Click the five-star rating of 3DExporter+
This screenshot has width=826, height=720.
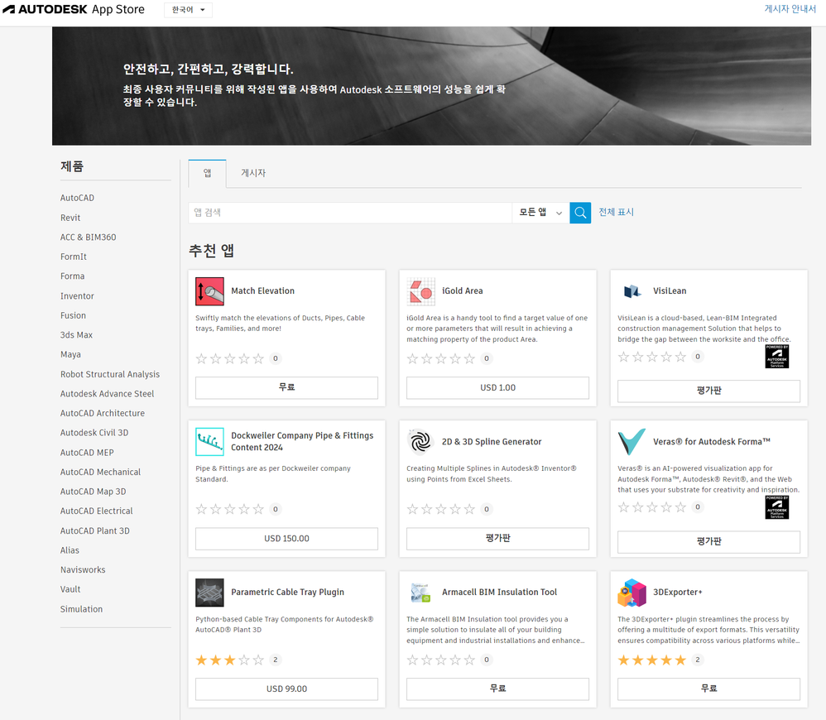pyautogui.click(x=651, y=660)
